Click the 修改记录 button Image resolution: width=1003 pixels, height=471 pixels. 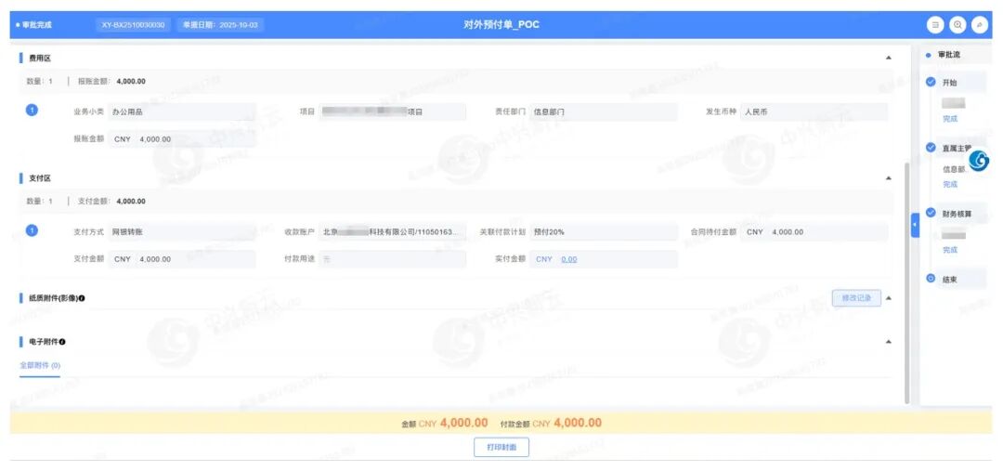[855, 298]
